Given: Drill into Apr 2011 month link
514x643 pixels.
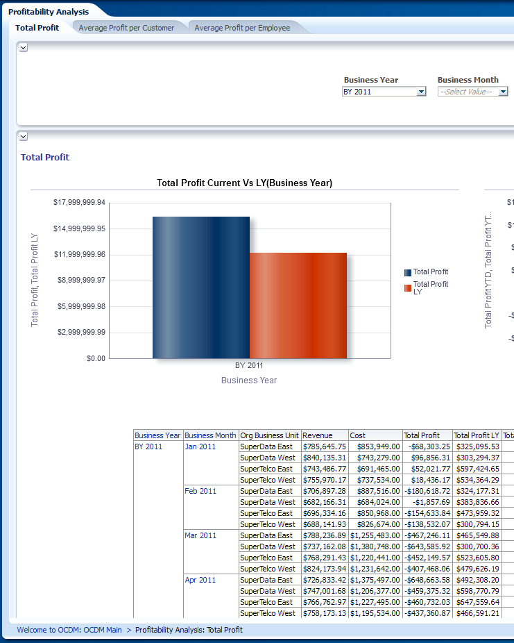Looking at the screenshot, I should (200, 580).
